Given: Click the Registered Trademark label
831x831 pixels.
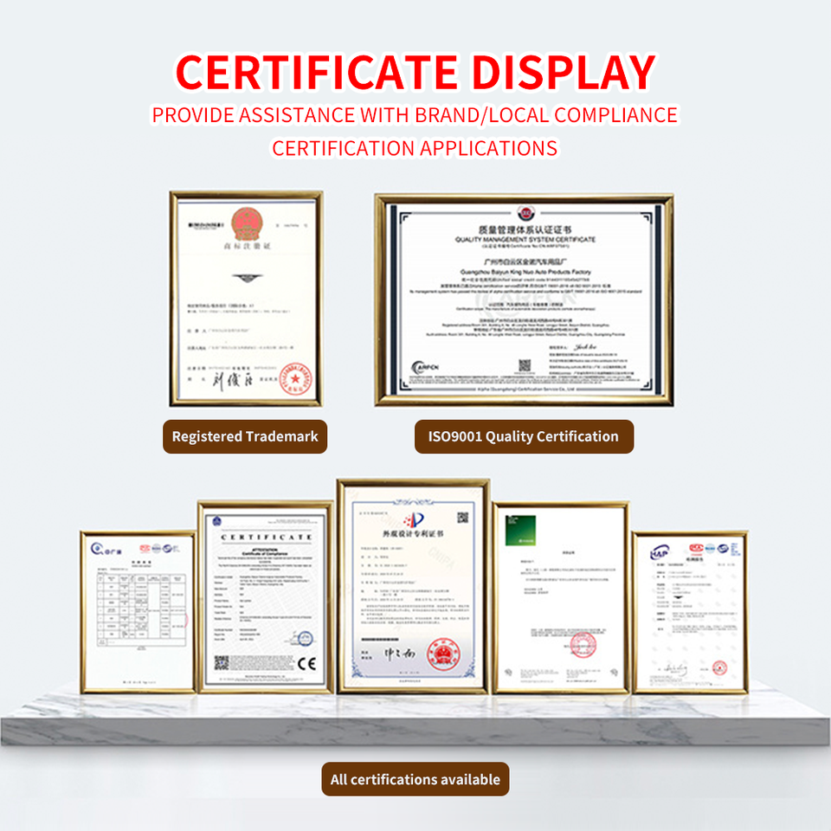Looking at the screenshot, I should [245, 436].
